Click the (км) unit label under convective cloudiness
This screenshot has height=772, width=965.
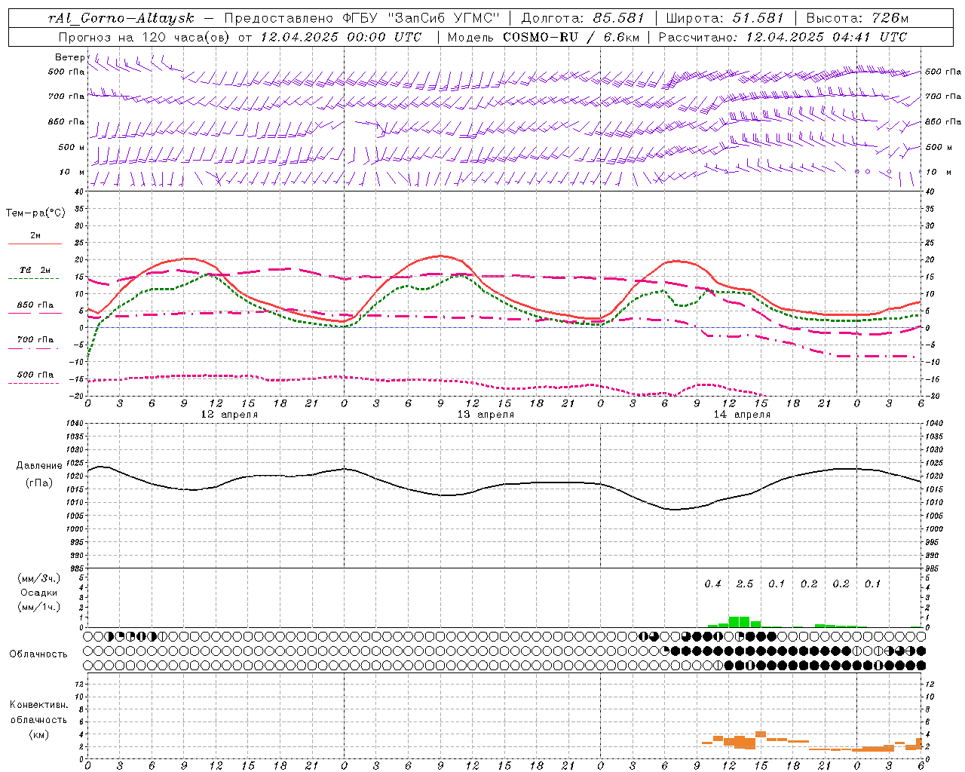38,734
